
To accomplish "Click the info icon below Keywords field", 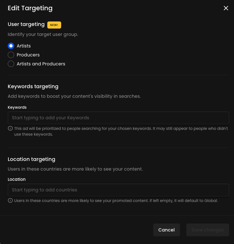I will pyautogui.click(x=10, y=129).
